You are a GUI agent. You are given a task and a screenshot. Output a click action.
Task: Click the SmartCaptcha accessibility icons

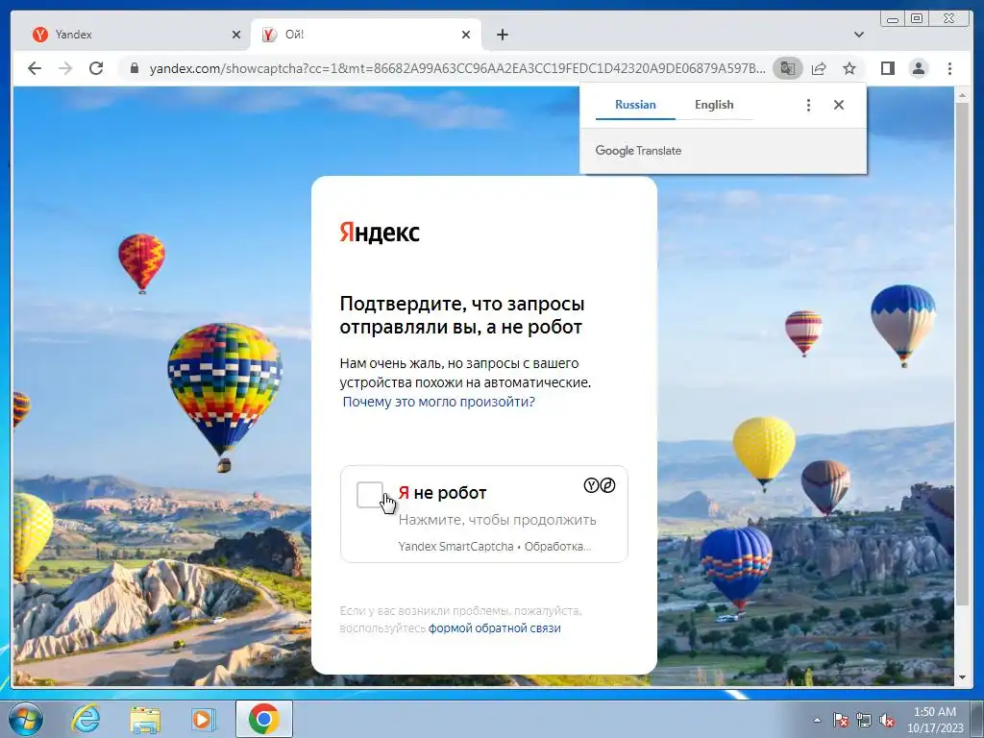pyautogui.click(x=600, y=485)
